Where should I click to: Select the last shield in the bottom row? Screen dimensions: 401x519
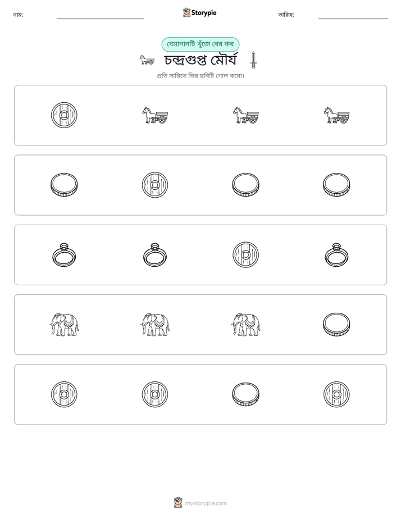pos(336,394)
